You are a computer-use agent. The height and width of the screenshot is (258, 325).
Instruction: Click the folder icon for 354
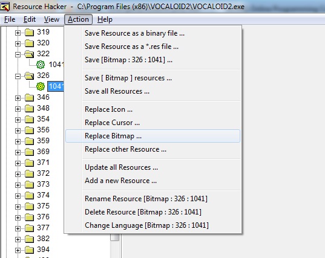coord(29,120)
